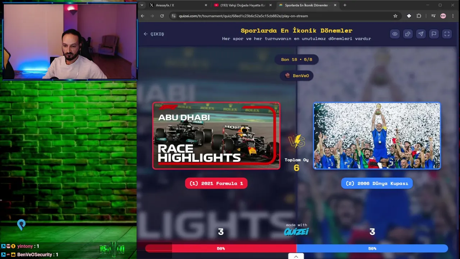Vote for (1) 2021 Formula 1
This screenshot has height=259, width=460.
[216, 183]
